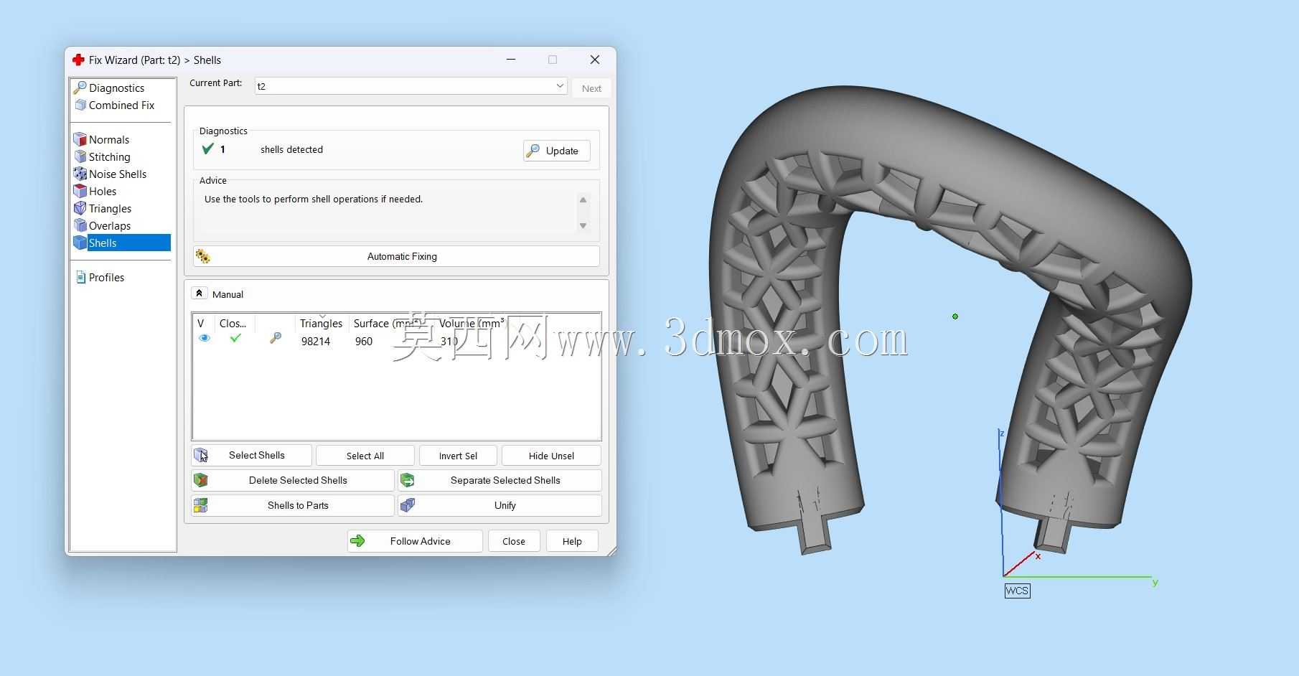Viewport: 1299px width, 676px height.
Task: Click the Clos... column header
Action: tap(233, 324)
